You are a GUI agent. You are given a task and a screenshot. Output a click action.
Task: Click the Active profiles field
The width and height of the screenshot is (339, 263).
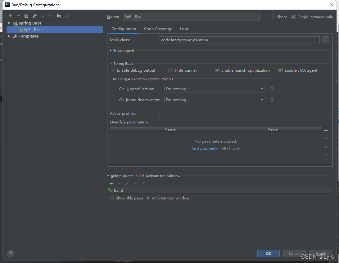tap(244, 114)
